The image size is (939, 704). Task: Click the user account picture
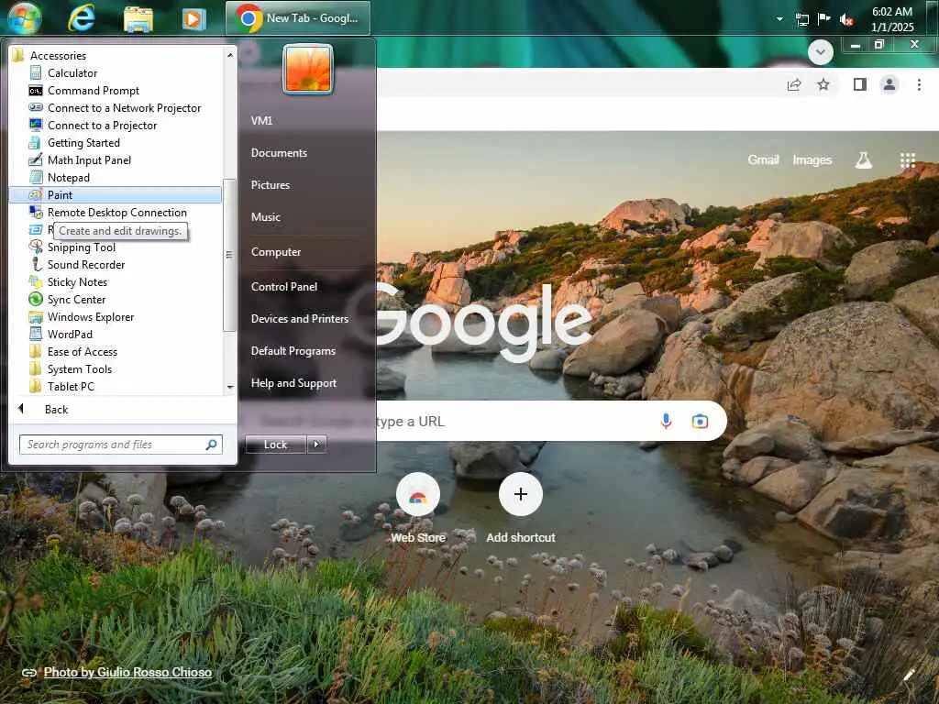[308, 69]
